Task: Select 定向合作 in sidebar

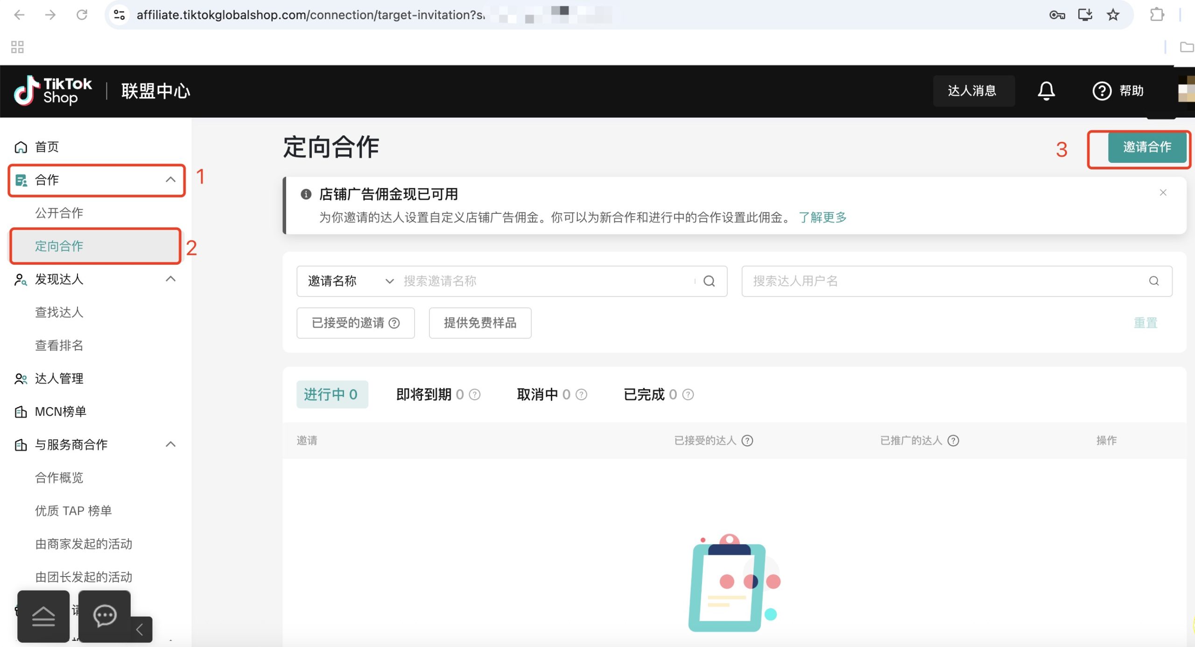Action: (96, 246)
